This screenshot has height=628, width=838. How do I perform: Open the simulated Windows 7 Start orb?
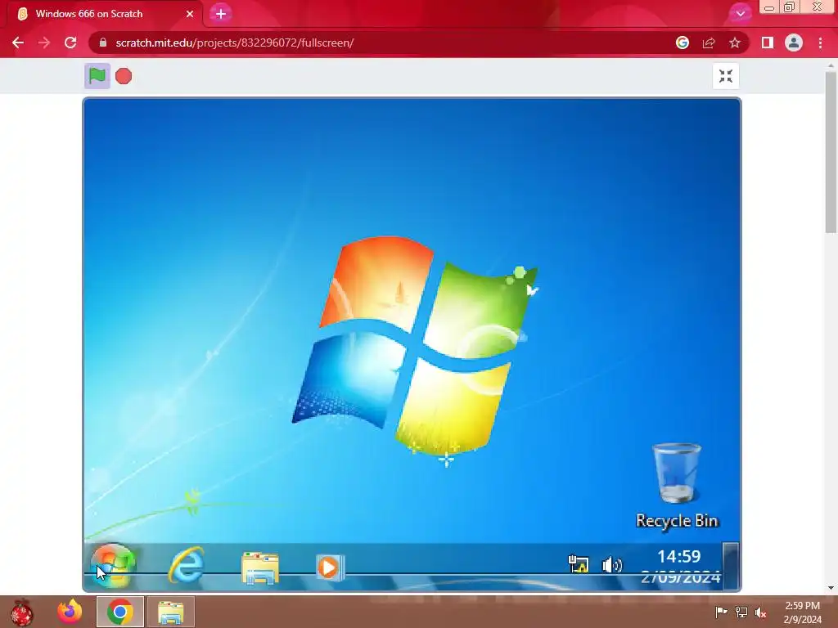tap(113, 566)
